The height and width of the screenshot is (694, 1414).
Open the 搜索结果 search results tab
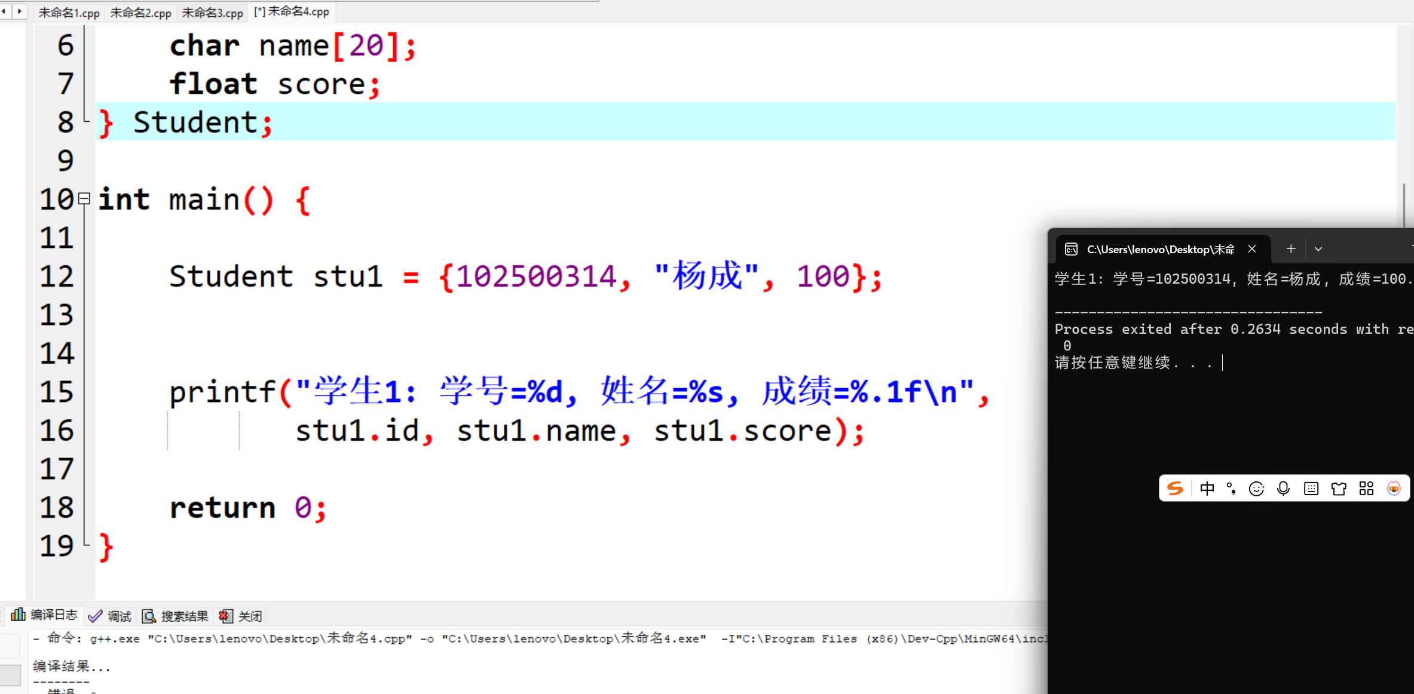[176, 616]
